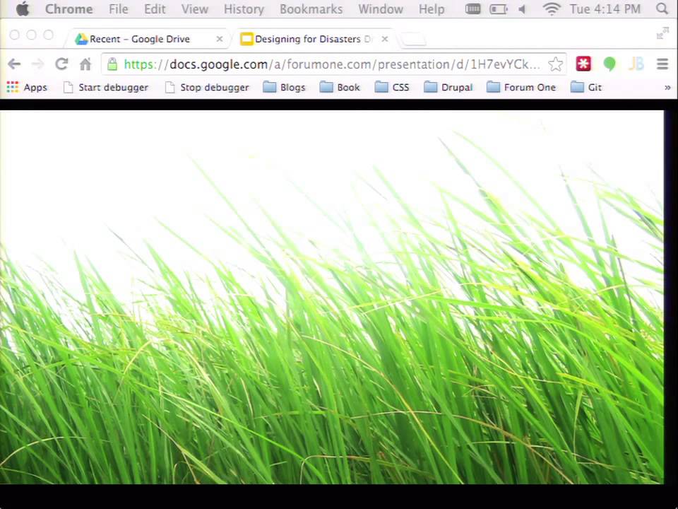
Task: Switch to Recent – Google Drive tab
Action: 147,39
